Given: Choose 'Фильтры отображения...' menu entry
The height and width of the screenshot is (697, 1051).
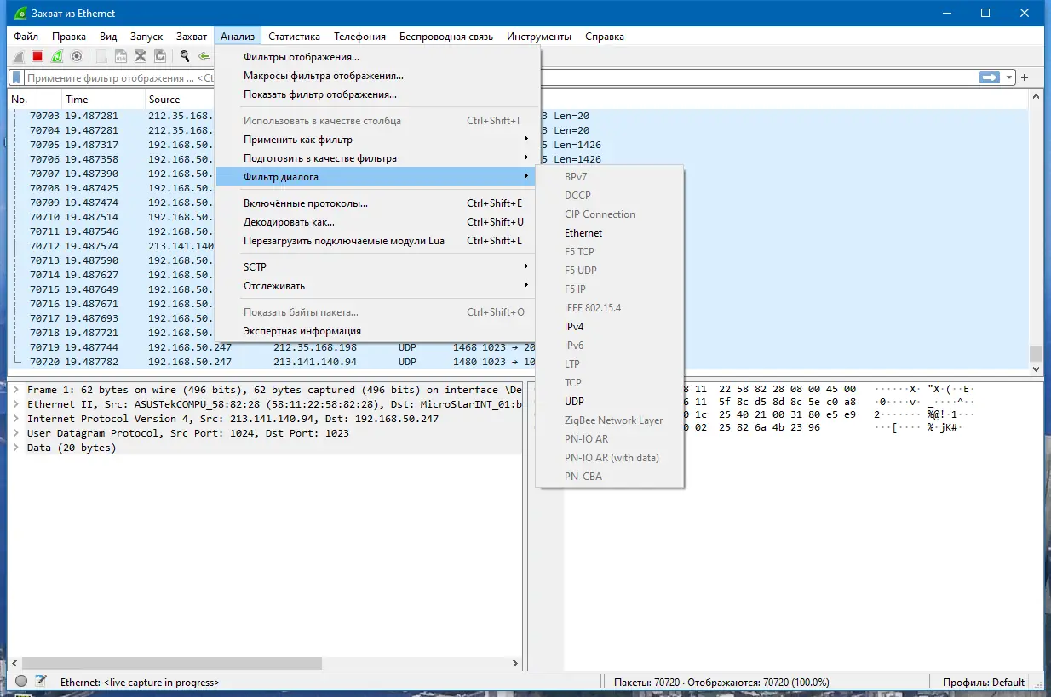Looking at the screenshot, I should click(377, 57).
